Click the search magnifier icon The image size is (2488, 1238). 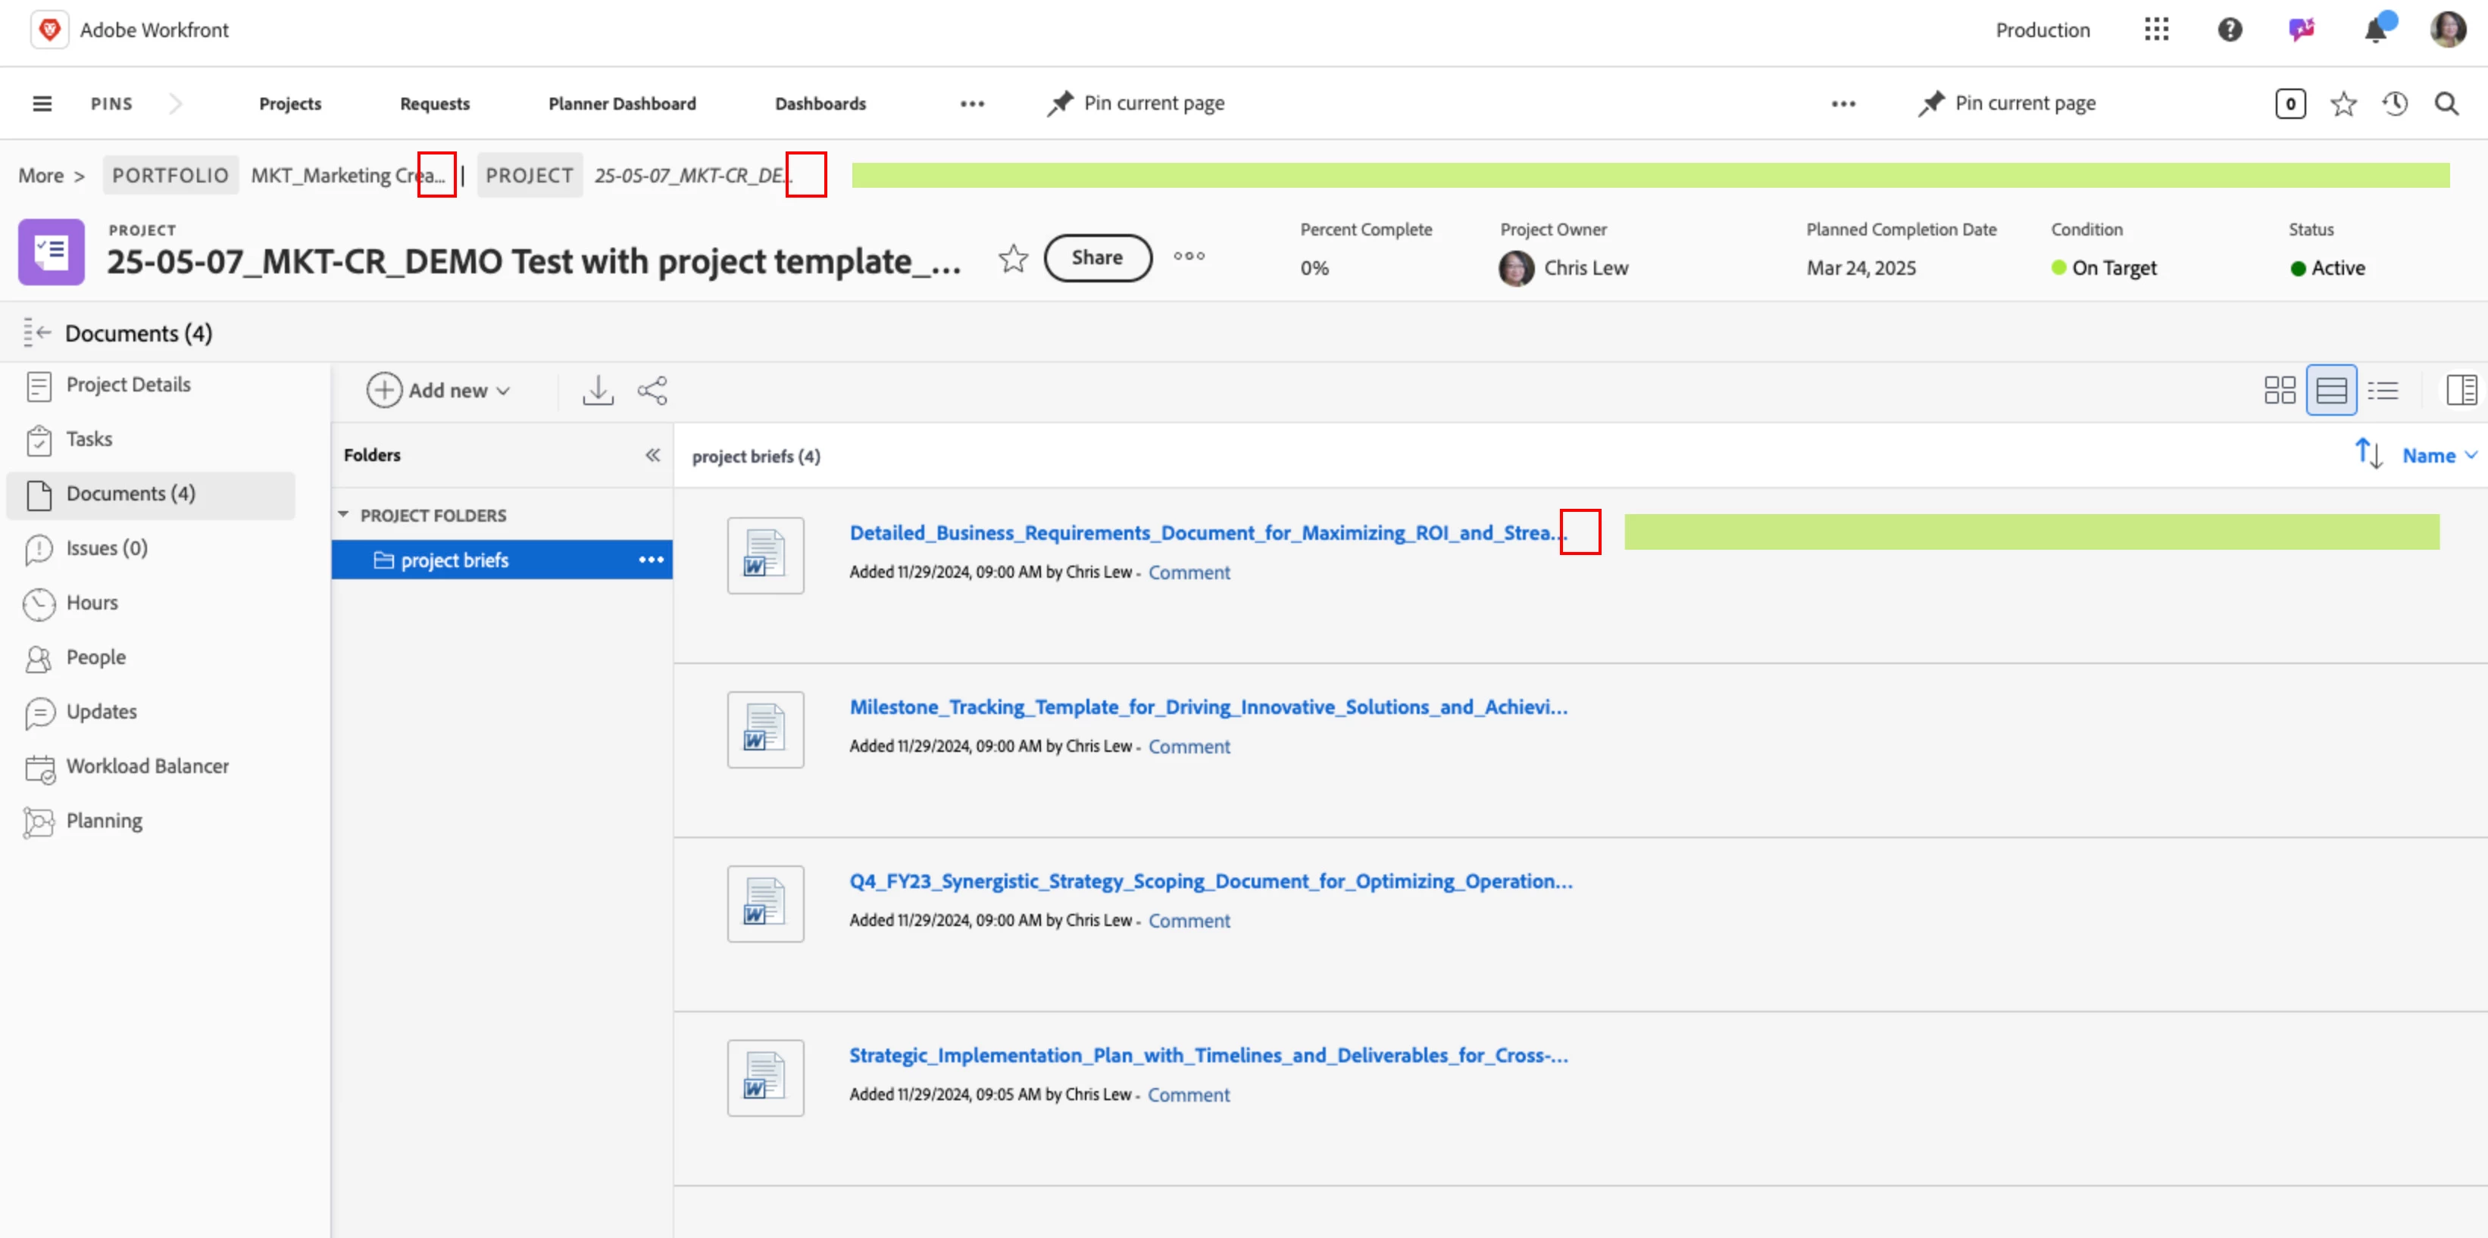(2446, 103)
